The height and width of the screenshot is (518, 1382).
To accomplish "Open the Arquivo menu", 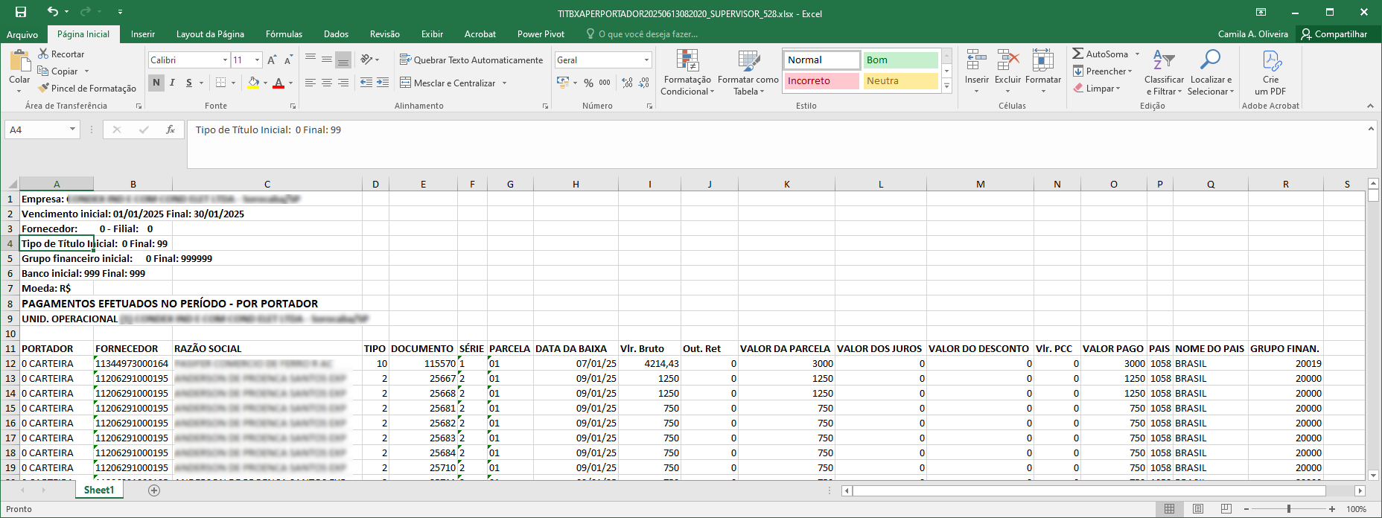I will (22, 34).
